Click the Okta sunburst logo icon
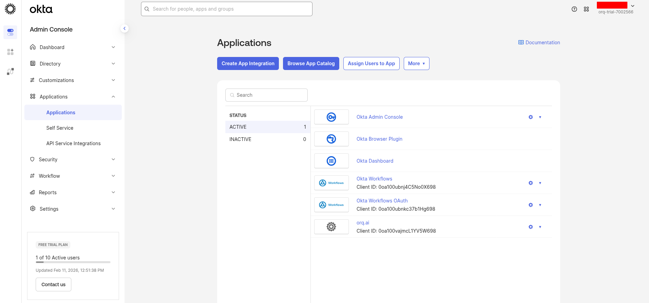The image size is (649, 303). (x=10, y=9)
